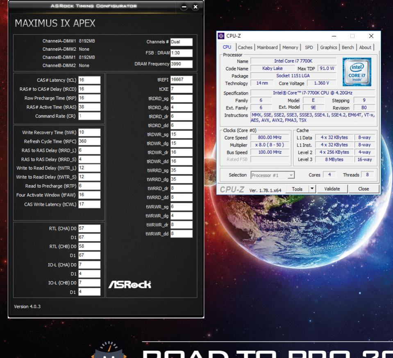This screenshot has width=393, height=358.
Task: Select the CPU tab in CPU-Z
Action: [227, 47]
